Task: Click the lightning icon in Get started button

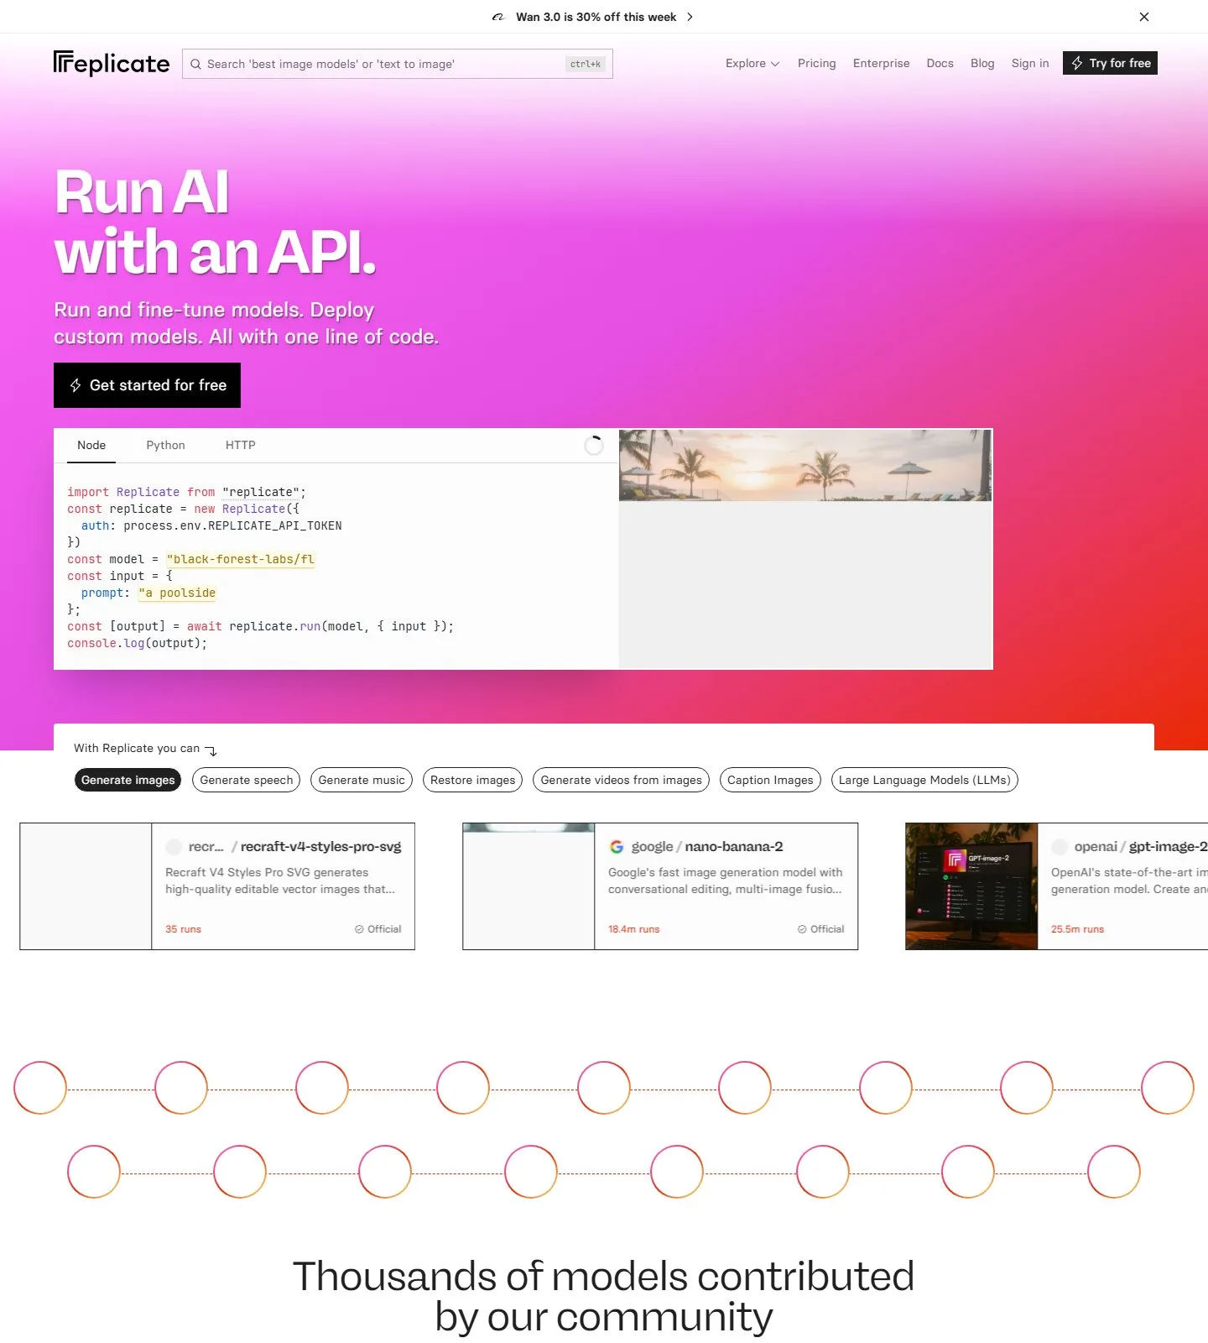Action: pyautogui.click(x=75, y=385)
